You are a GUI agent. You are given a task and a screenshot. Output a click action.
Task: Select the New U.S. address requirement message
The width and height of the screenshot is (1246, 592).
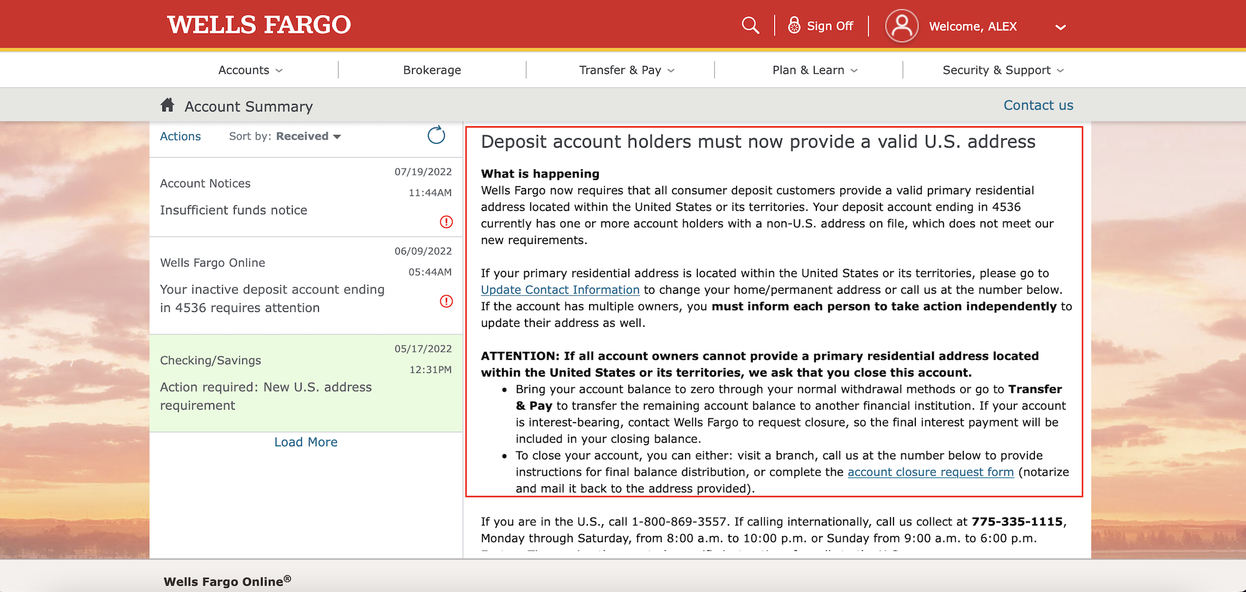[x=306, y=383]
